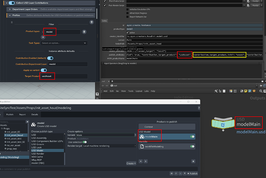This screenshot has height=178, width=266.
Task: Reset the publish with the refresh icon
Action: [x=176, y=173]
